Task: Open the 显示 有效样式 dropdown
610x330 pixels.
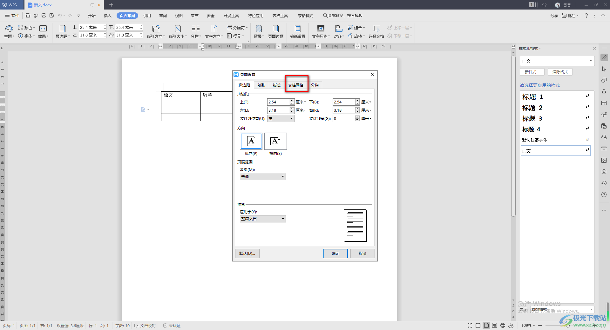Action: (x=562, y=309)
